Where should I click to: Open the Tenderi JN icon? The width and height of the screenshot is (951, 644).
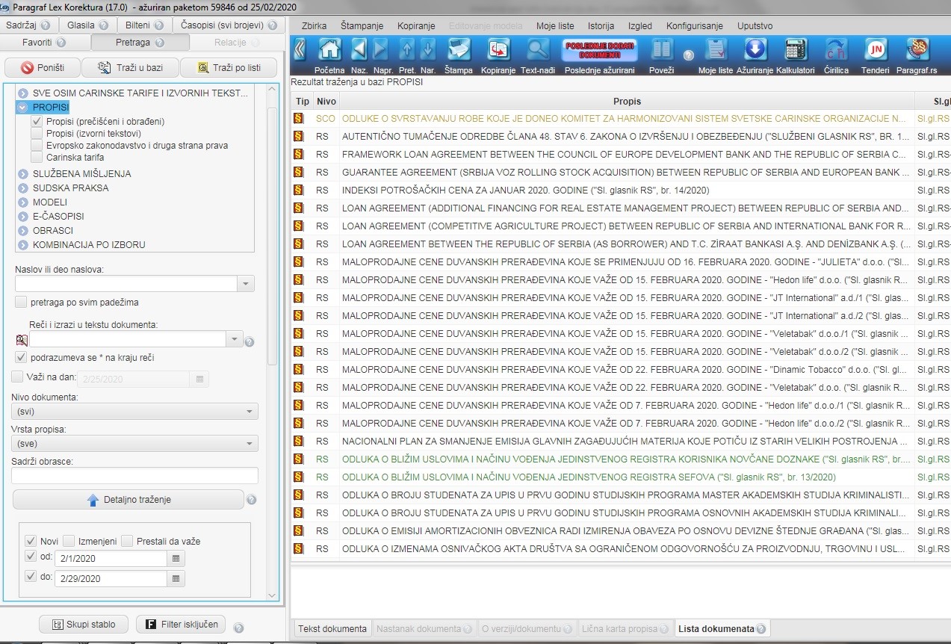[875, 51]
